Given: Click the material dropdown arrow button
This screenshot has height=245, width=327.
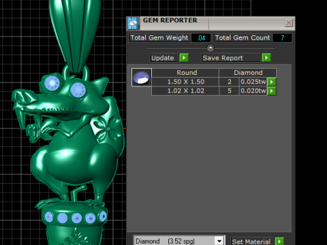Looking at the screenshot, I should pos(219,241).
